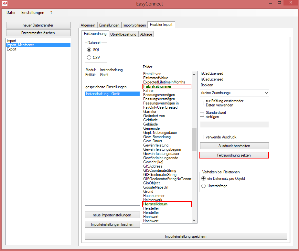Open the Einstellungen menu
This screenshot has width=299, height=251.
[x=33, y=13]
